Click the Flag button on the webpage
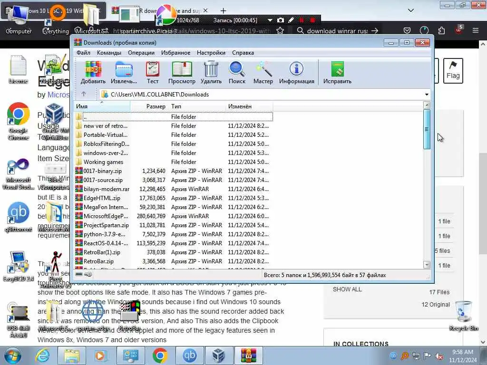Image resolution: width=487 pixels, height=365 pixels. click(453, 71)
